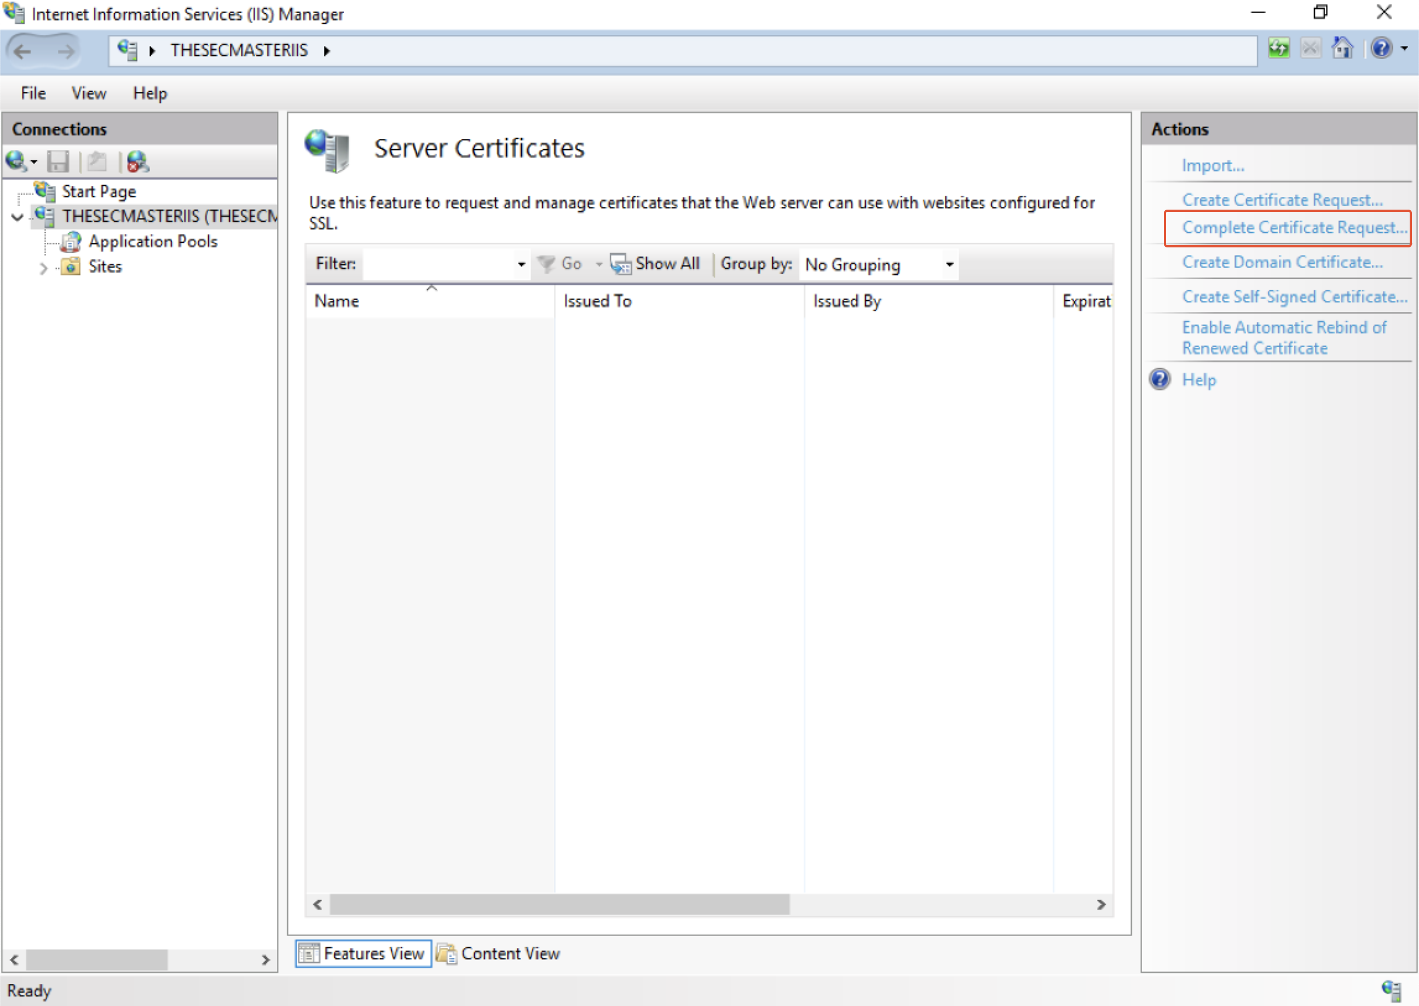Image resolution: width=1419 pixels, height=1006 pixels.
Task: Open the breadcrumb arrow before THESECMASTERIIS
Action: point(152,51)
